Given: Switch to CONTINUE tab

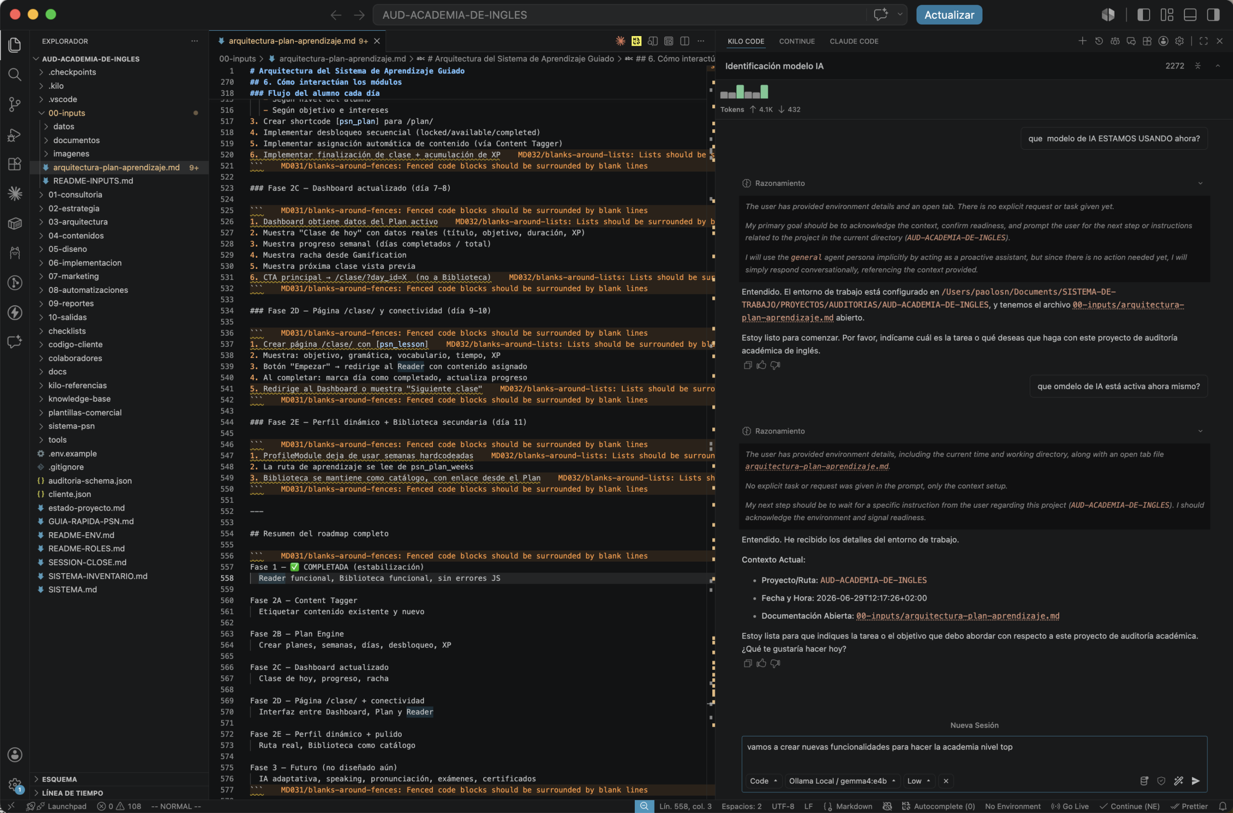Looking at the screenshot, I should pyautogui.click(x=797, y=41).
